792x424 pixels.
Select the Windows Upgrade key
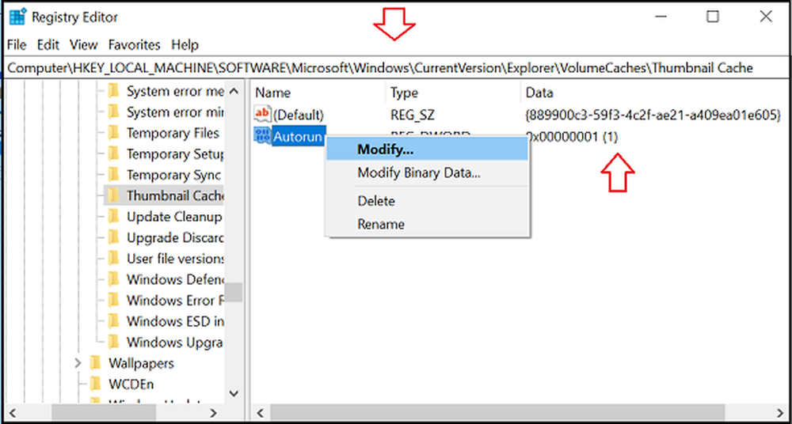(x=175, y=343)
